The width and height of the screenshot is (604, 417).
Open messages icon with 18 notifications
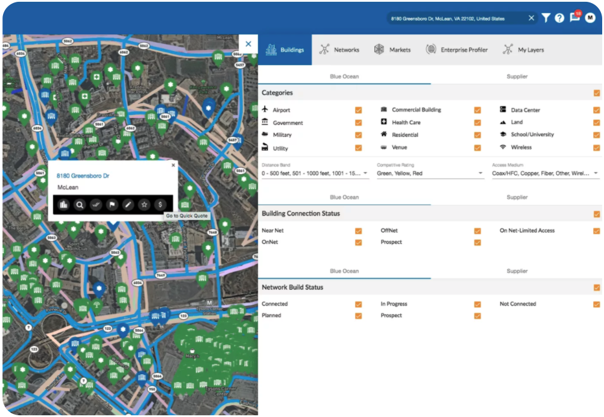574,18
